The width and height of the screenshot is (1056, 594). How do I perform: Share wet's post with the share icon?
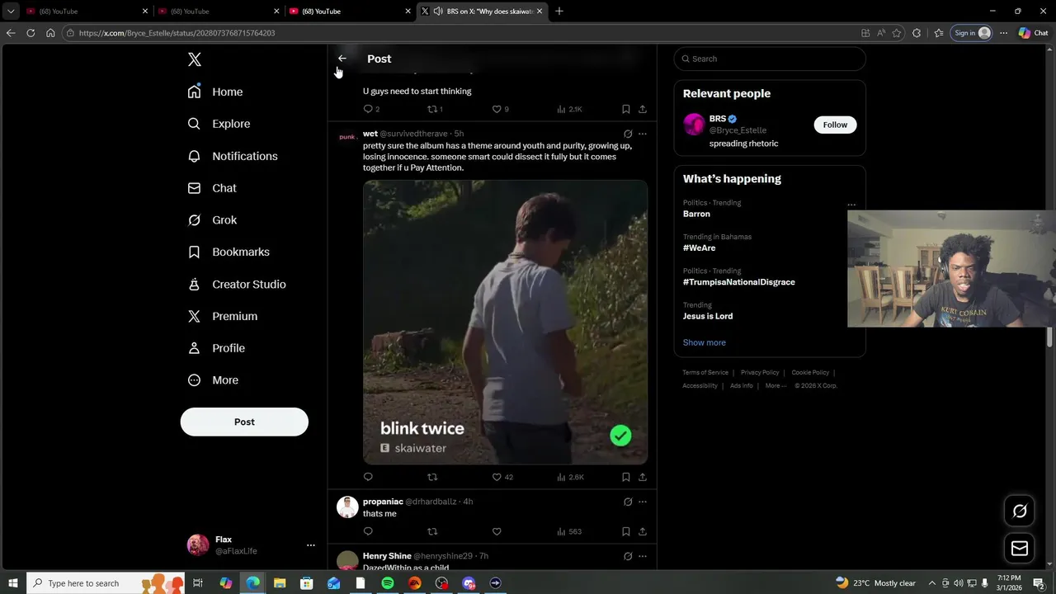pyautogui.click(x=643, y=477)
